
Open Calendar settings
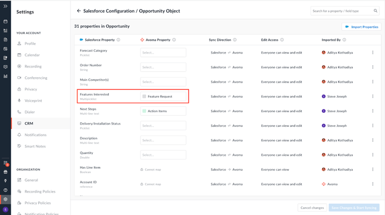pos(32,55)
